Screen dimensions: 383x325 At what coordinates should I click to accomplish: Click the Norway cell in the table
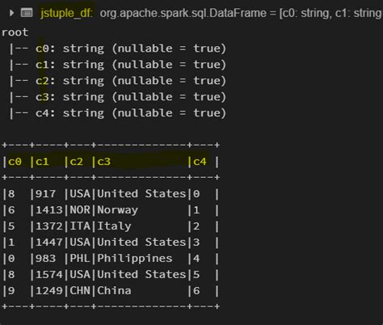pos(118,210)
